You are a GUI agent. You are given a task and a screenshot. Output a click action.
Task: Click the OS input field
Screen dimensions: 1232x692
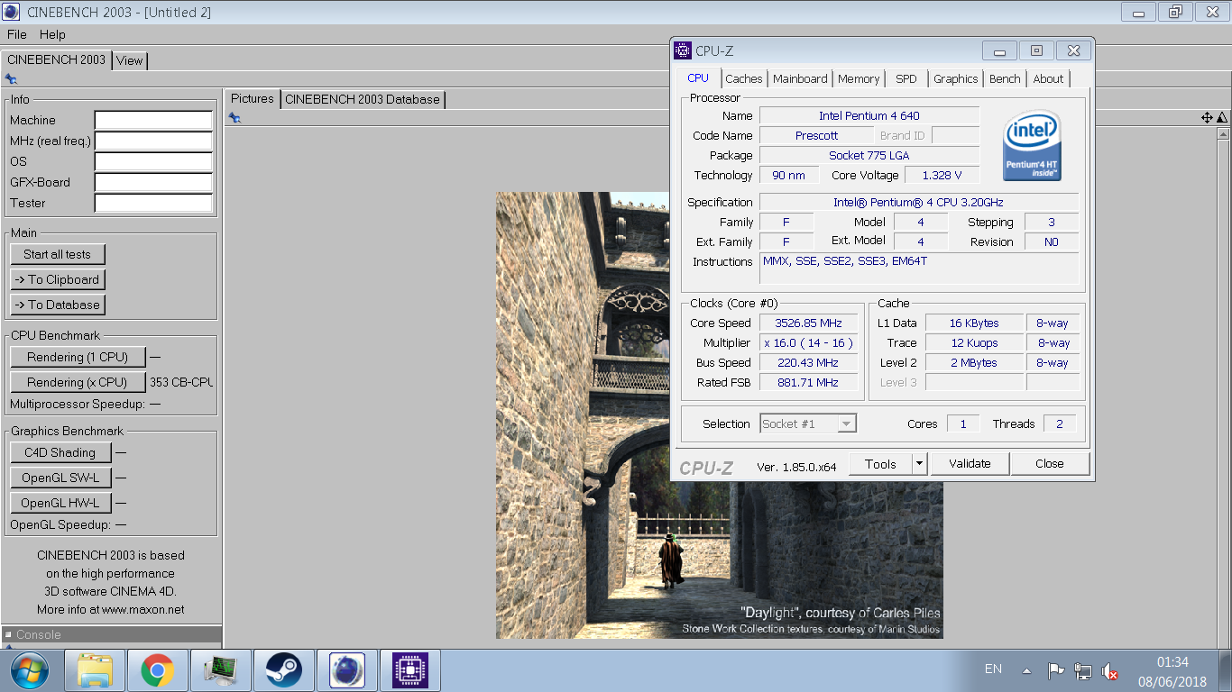(x=153, y=162)
